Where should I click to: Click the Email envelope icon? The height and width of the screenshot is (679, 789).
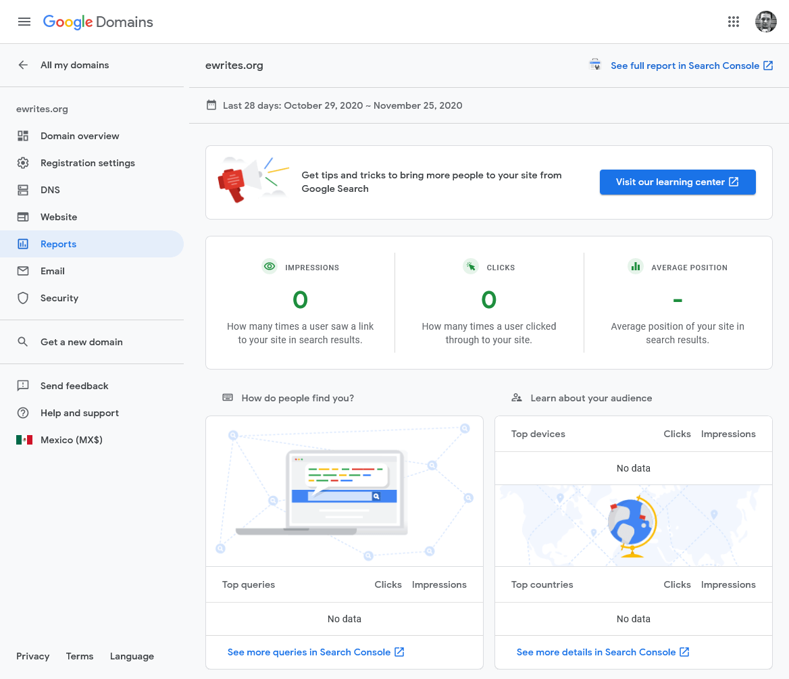click(23, 271)
